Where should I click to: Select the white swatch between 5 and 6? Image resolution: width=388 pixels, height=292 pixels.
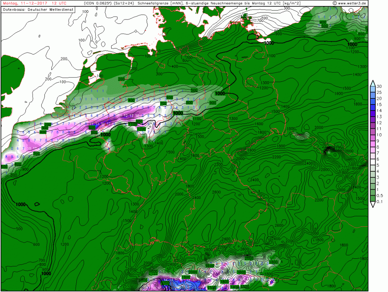(373, 162)
